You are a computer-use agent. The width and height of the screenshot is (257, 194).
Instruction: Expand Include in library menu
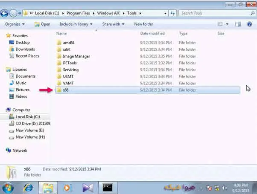tap(76, 24)
